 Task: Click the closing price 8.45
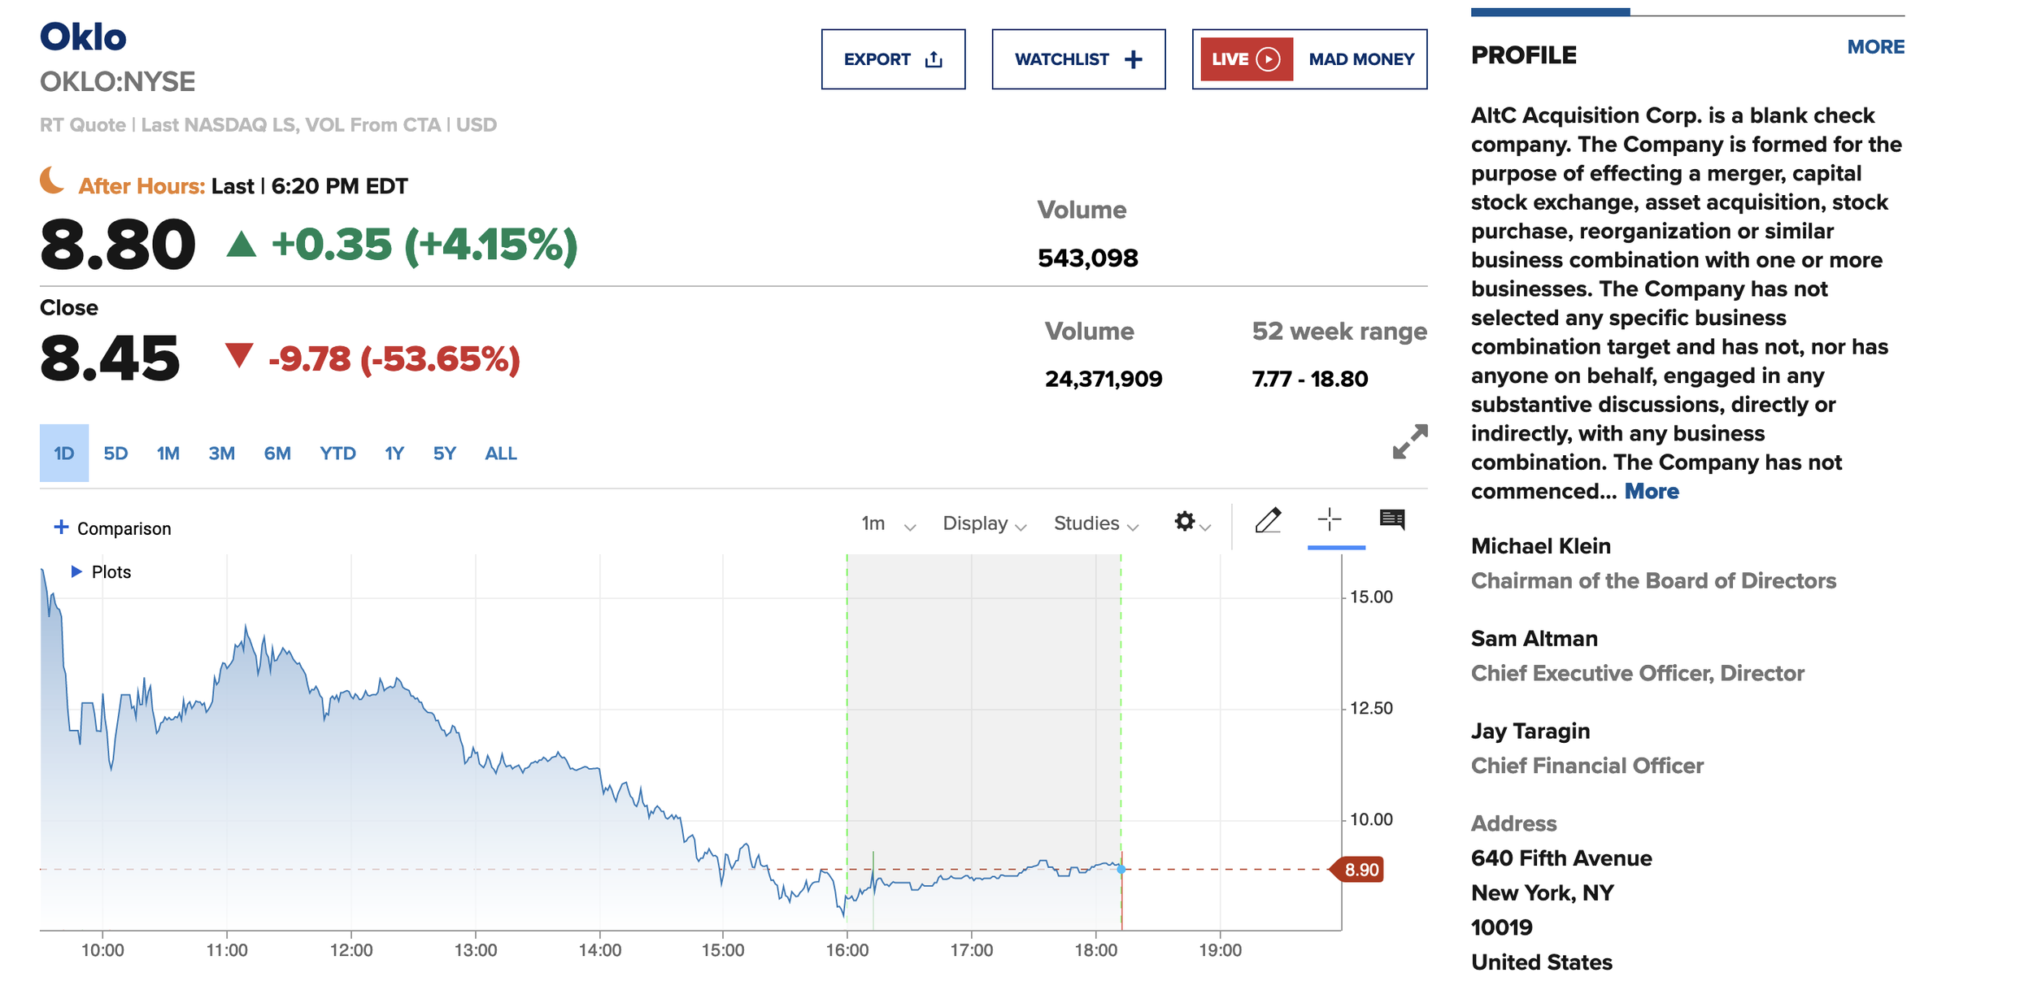110,358
